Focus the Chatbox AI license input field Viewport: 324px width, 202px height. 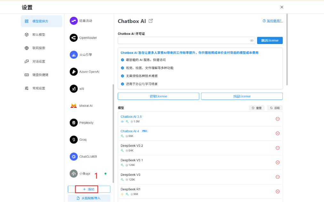pyautogui.click(x=184, y=41)
